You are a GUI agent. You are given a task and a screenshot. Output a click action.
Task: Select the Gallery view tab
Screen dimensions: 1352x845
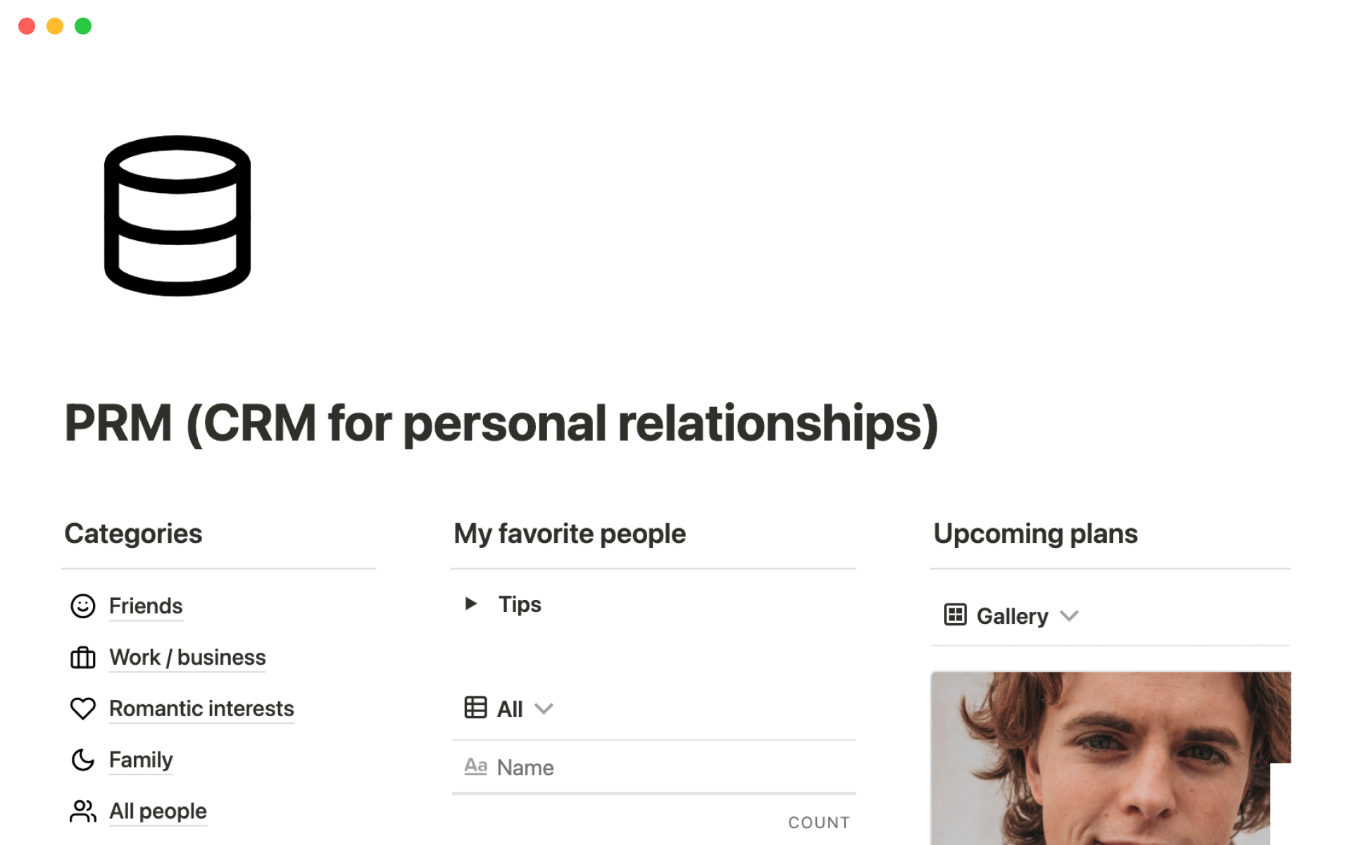coord(1011,616)
